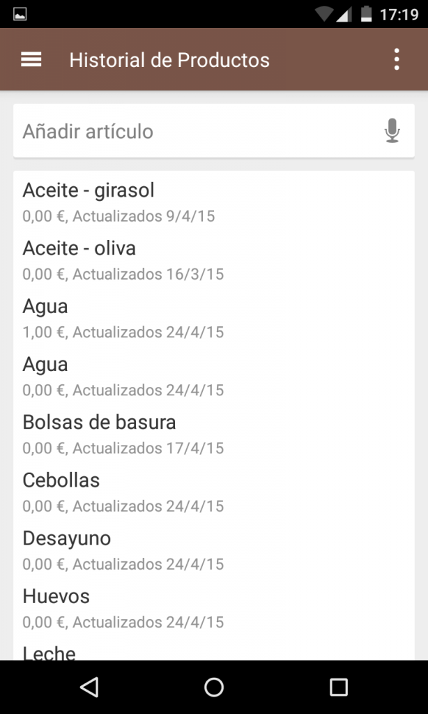428x714 pixels.
Task: Open the three-dot overflow menu
Action: [397, 60]
